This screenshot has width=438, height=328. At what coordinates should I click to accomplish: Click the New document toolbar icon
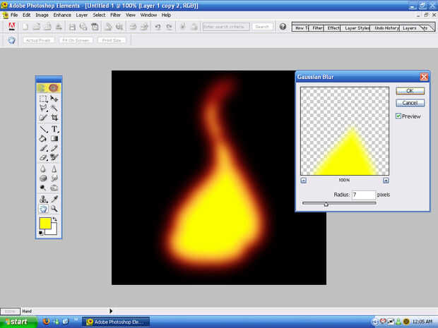(25, 27)
